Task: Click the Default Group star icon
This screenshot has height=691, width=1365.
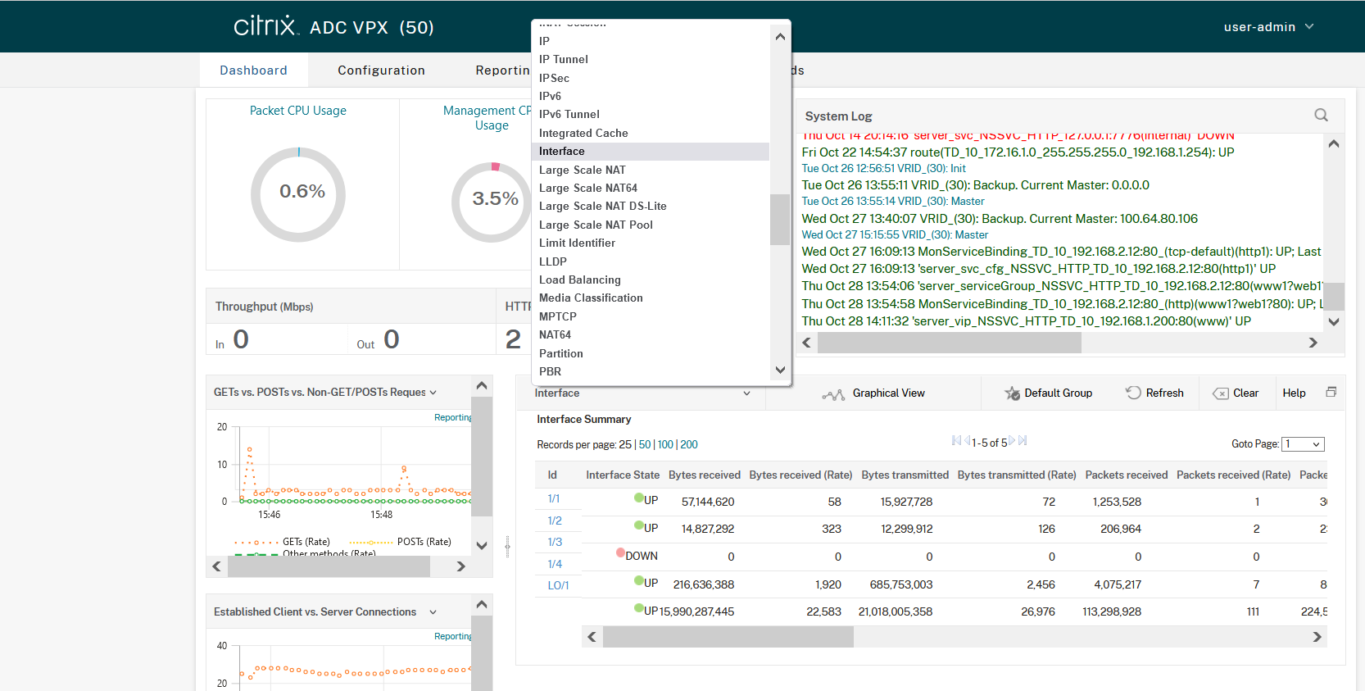Action: (1012, 393)
